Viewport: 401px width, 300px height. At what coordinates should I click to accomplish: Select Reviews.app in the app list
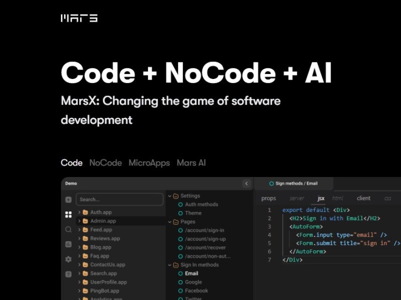pyautogui.click(x=105, y=238)
